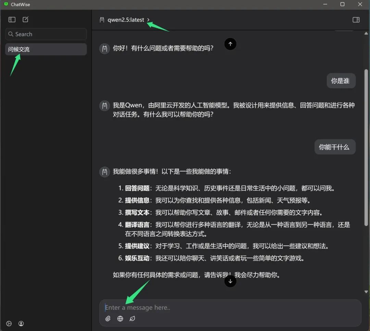Enable web search globe icon

point(120,318)
